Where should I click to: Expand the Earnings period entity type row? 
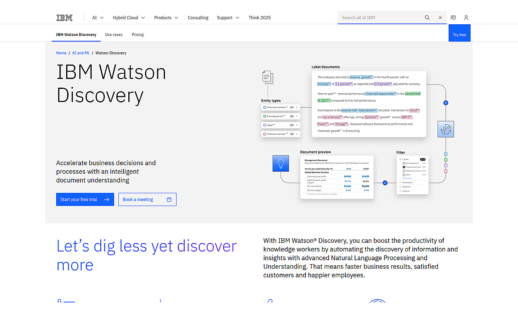[x=281, y=116]
